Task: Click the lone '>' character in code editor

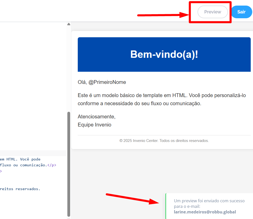Action: click(x=1, y=171)
